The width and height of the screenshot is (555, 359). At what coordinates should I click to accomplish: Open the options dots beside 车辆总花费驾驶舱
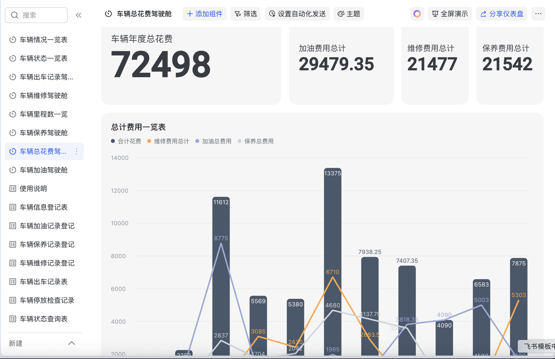pos(77,152)
